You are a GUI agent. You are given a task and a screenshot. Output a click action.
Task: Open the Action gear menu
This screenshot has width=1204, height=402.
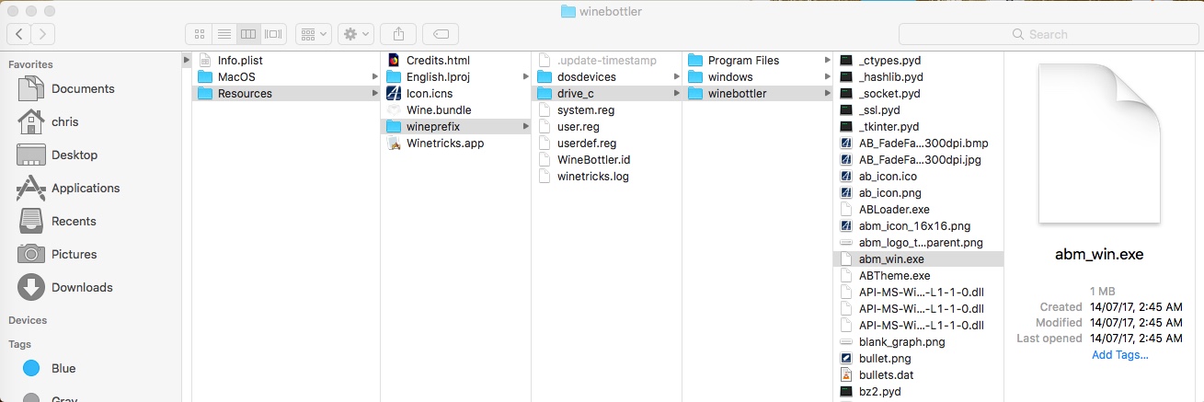coord(355,34)
